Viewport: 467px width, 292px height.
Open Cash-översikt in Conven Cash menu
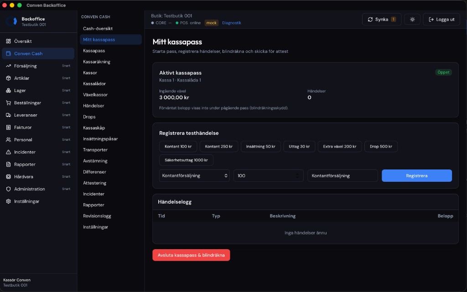(x=110, y=29)
